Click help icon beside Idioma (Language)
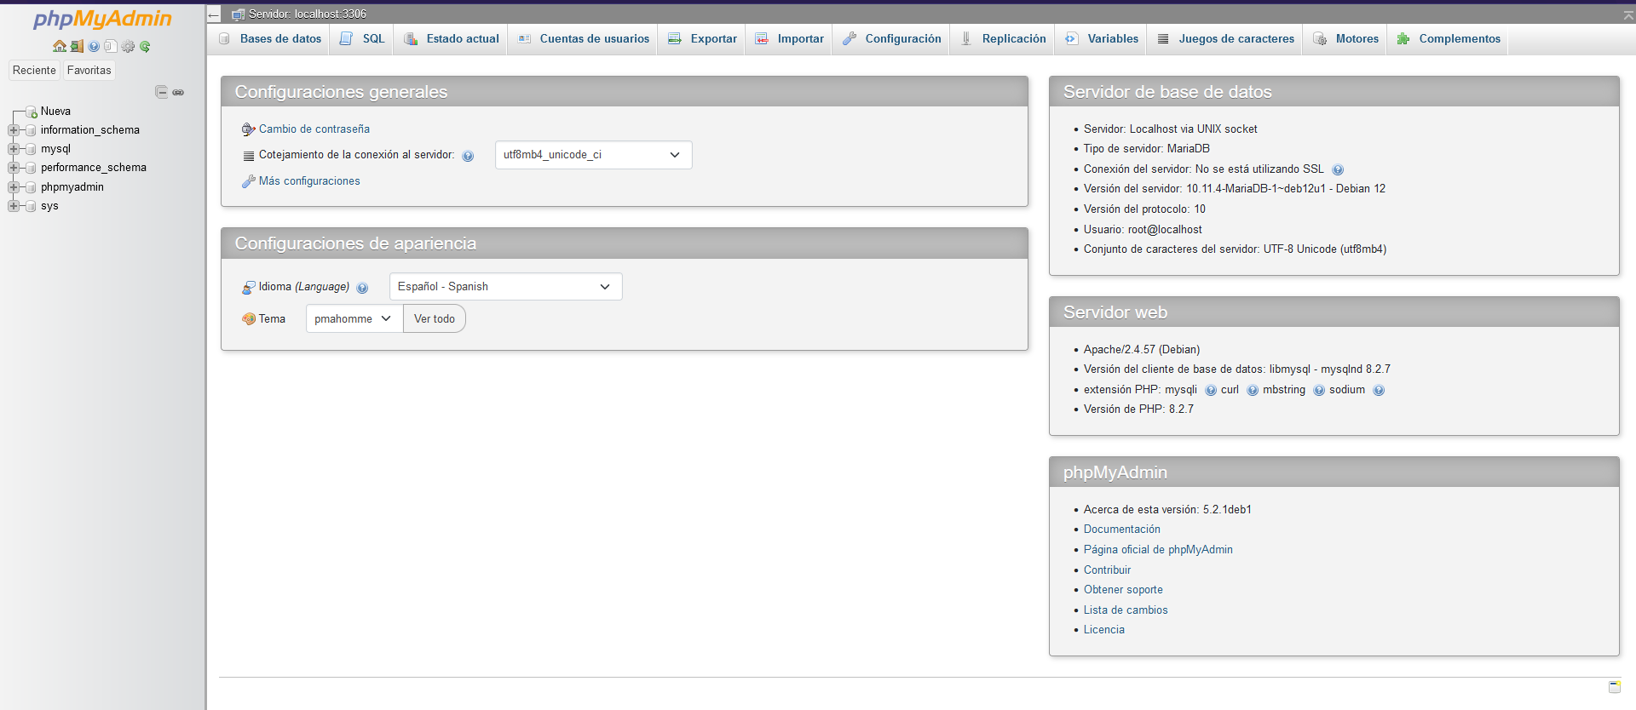Image resolution: width=1636 pixels, height=710 pixels. click(362, 288)
